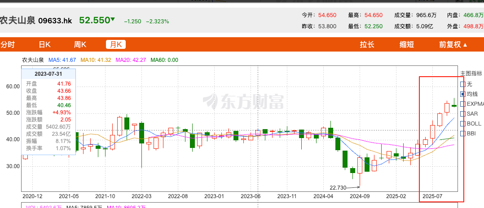
Task: Click the 22.730 low price marker
Action: (x=339, y=187)
